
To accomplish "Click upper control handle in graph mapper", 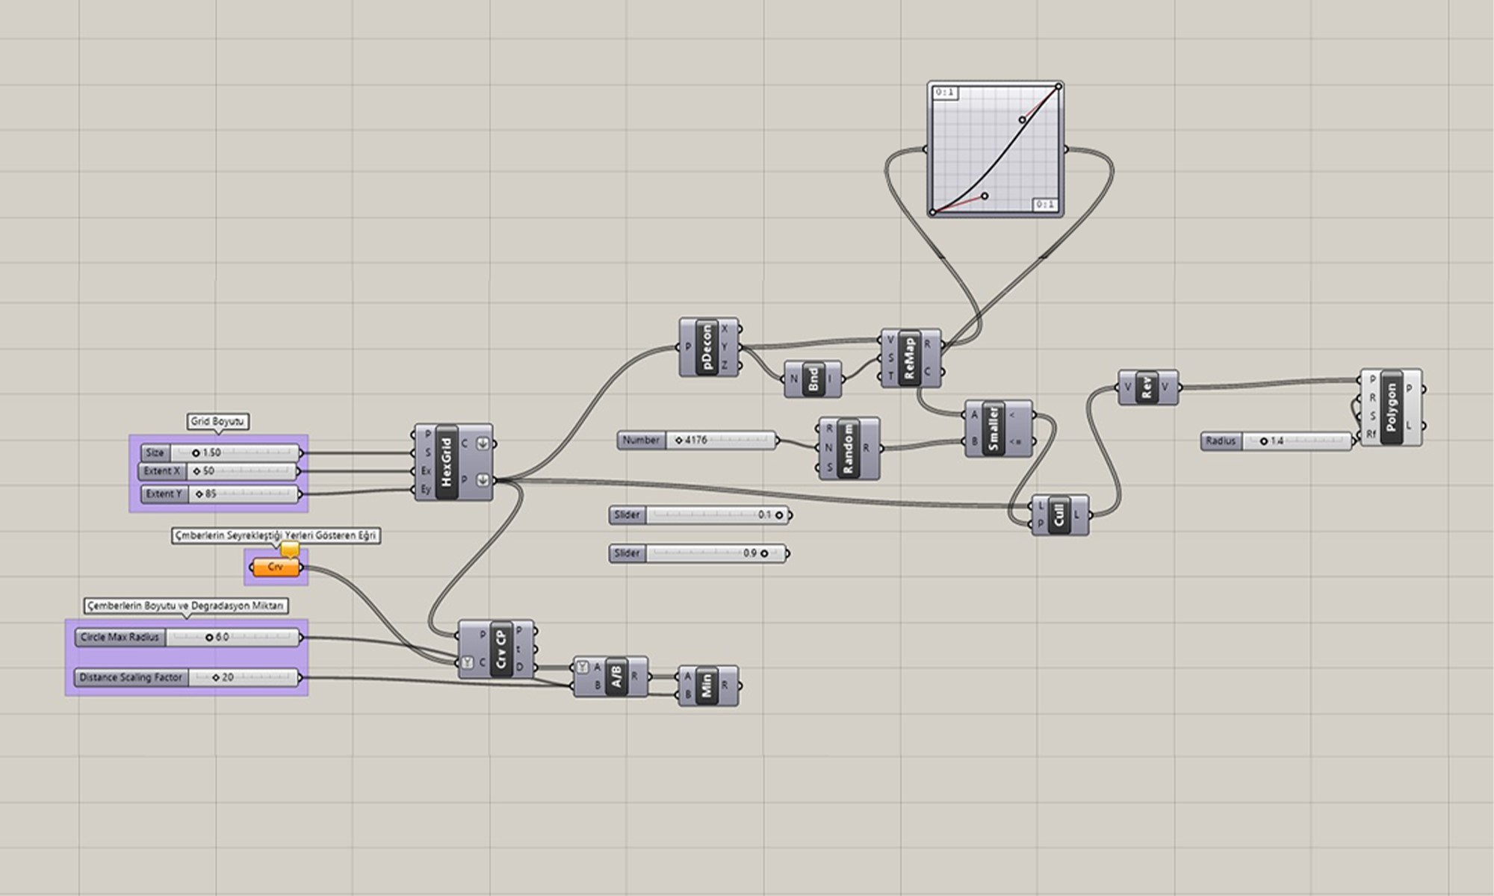I will [x=1022, y=119].
